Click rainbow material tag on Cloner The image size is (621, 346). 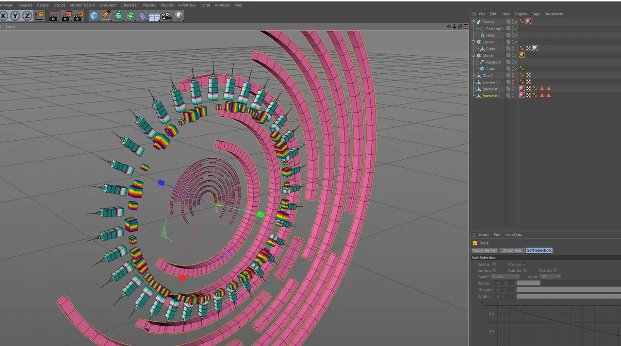[x=522, y=55]
